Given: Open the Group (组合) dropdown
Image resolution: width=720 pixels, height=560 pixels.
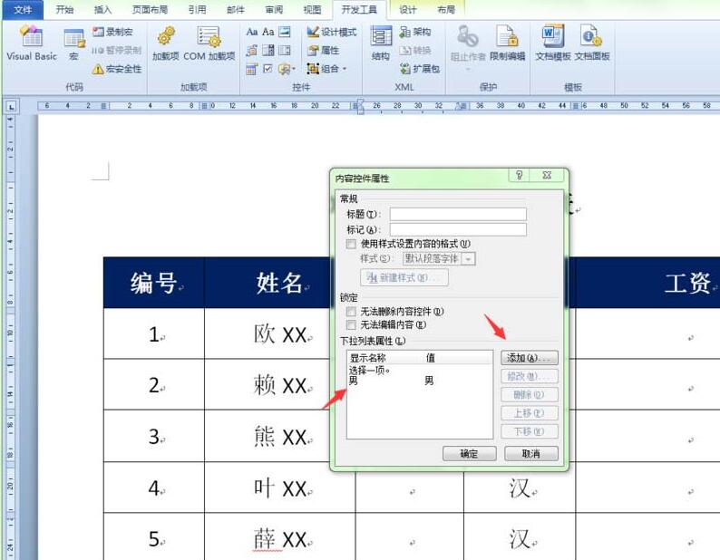Looking at the screenshot, I should click(326, 69).
